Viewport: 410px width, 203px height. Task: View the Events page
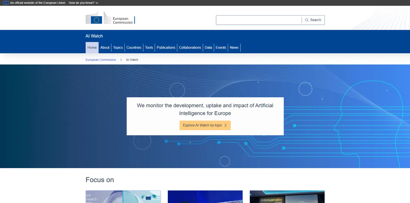(221, 47)
